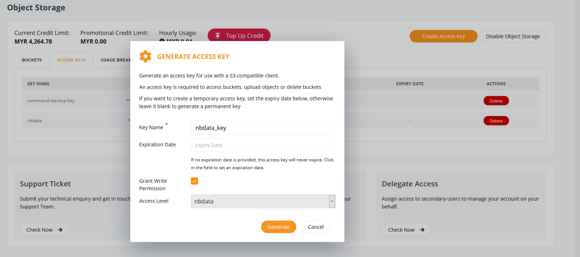Click the Create Access Key button
580x257 pixels.
(x=443, y=36)
